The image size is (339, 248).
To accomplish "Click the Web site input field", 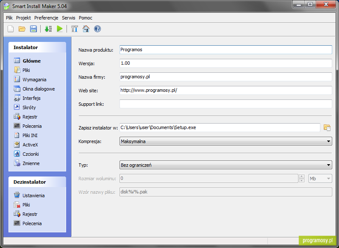I will 226,90.
